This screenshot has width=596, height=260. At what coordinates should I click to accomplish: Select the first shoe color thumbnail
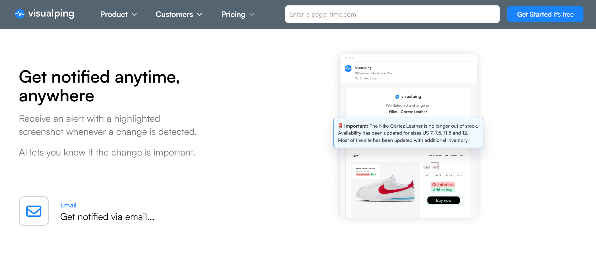(x=427, y=166)
